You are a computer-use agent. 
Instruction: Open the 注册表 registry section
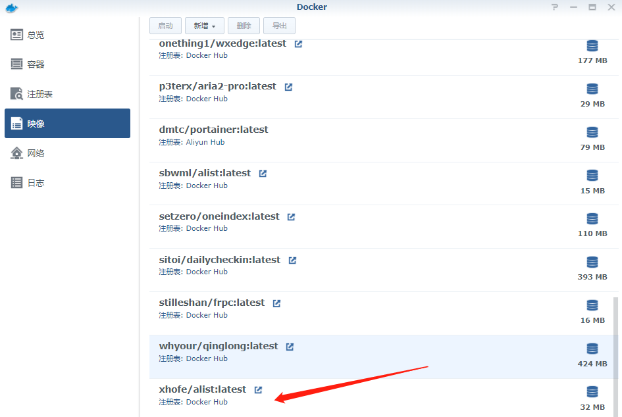(x=67, y=94)
